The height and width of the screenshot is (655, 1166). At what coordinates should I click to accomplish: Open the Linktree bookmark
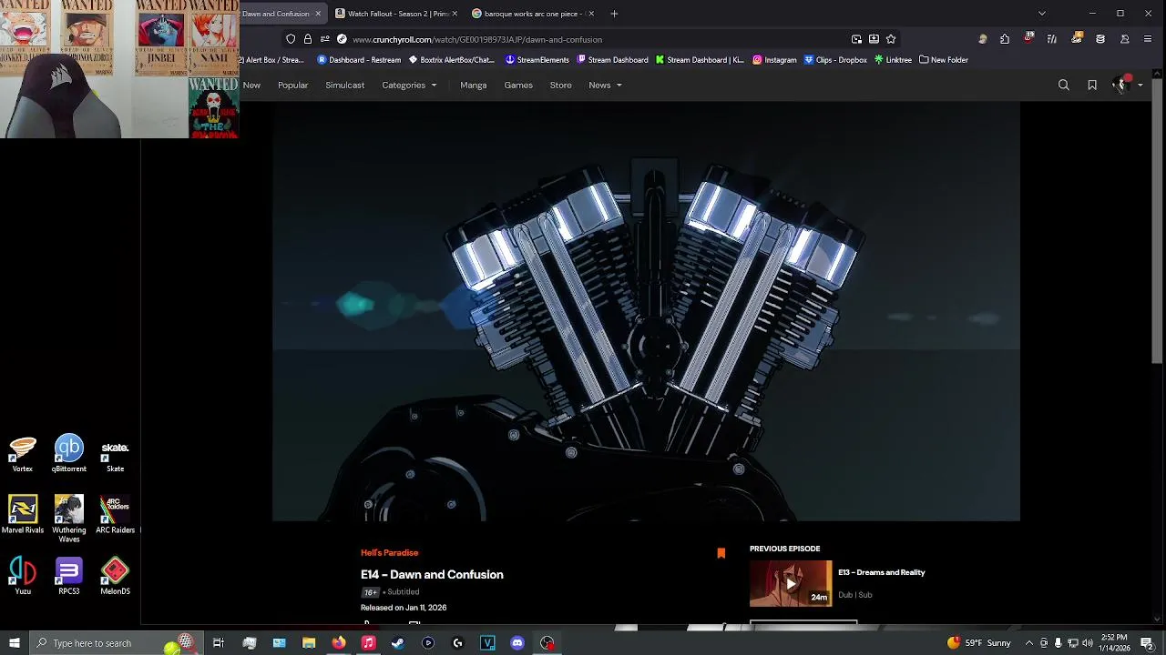click(x=893, y=60)
